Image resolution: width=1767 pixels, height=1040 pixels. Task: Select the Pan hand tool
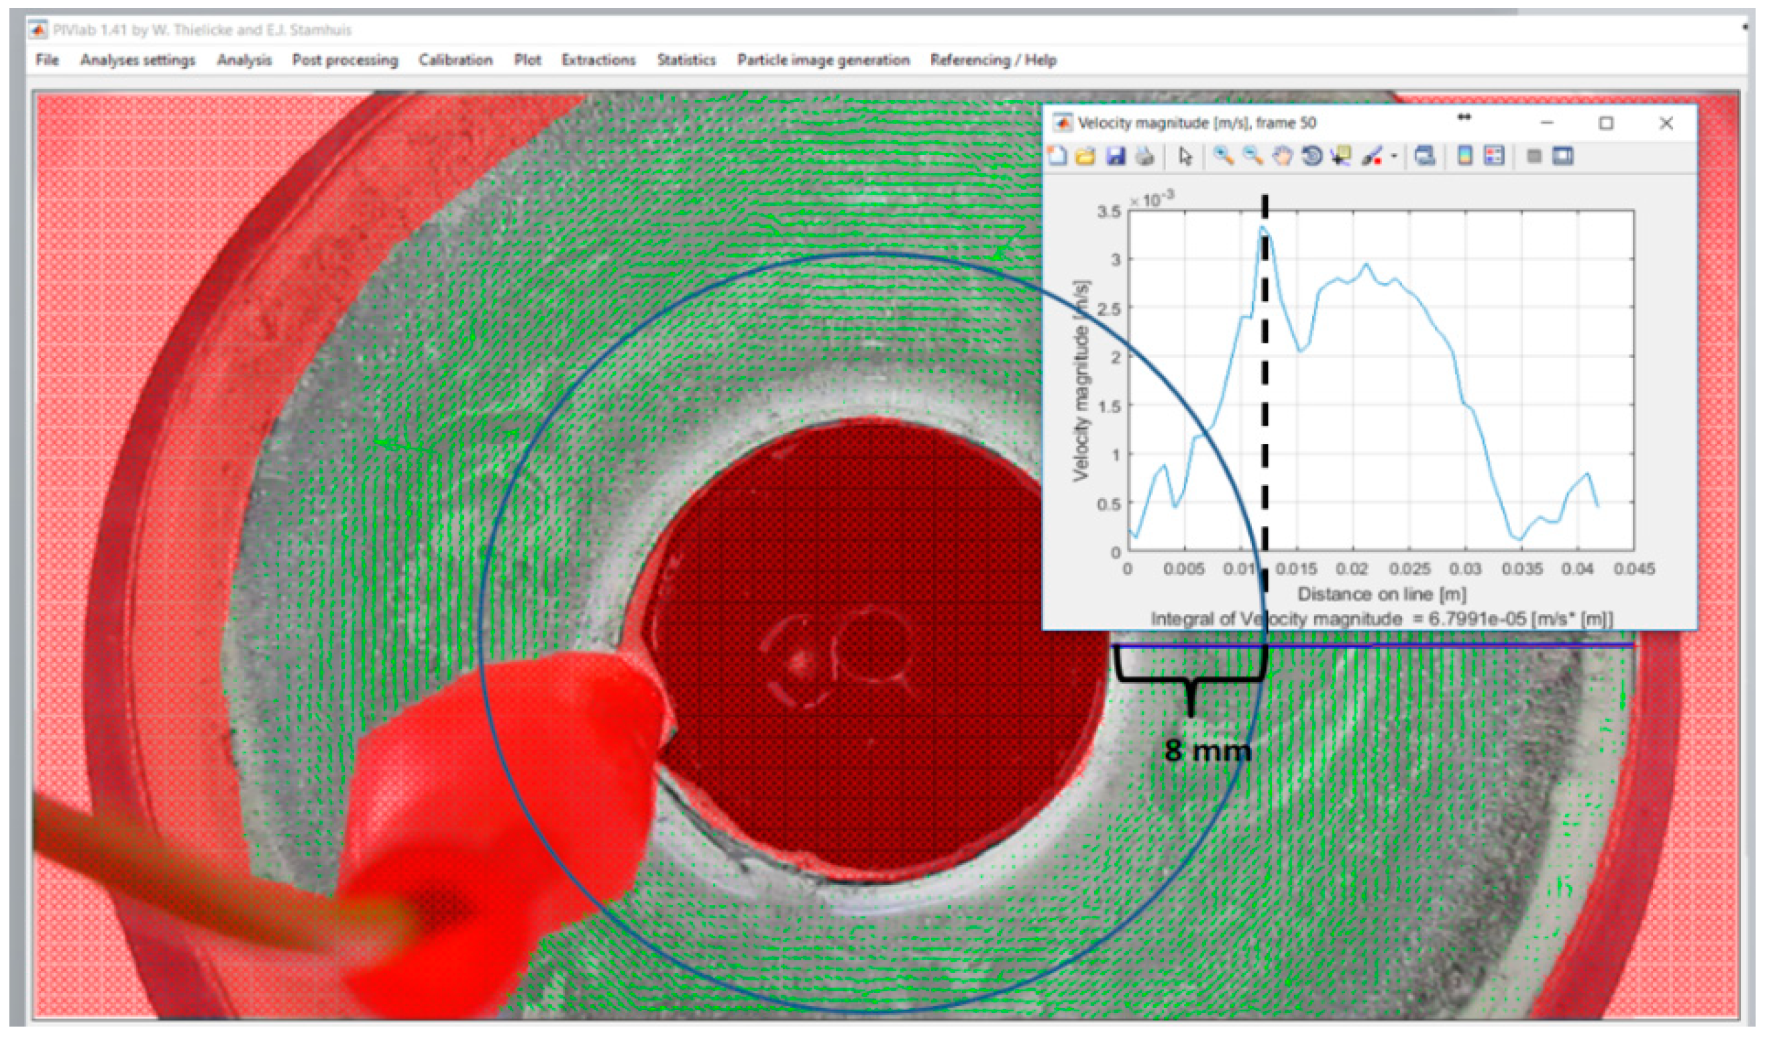(x=1283, y=156)
